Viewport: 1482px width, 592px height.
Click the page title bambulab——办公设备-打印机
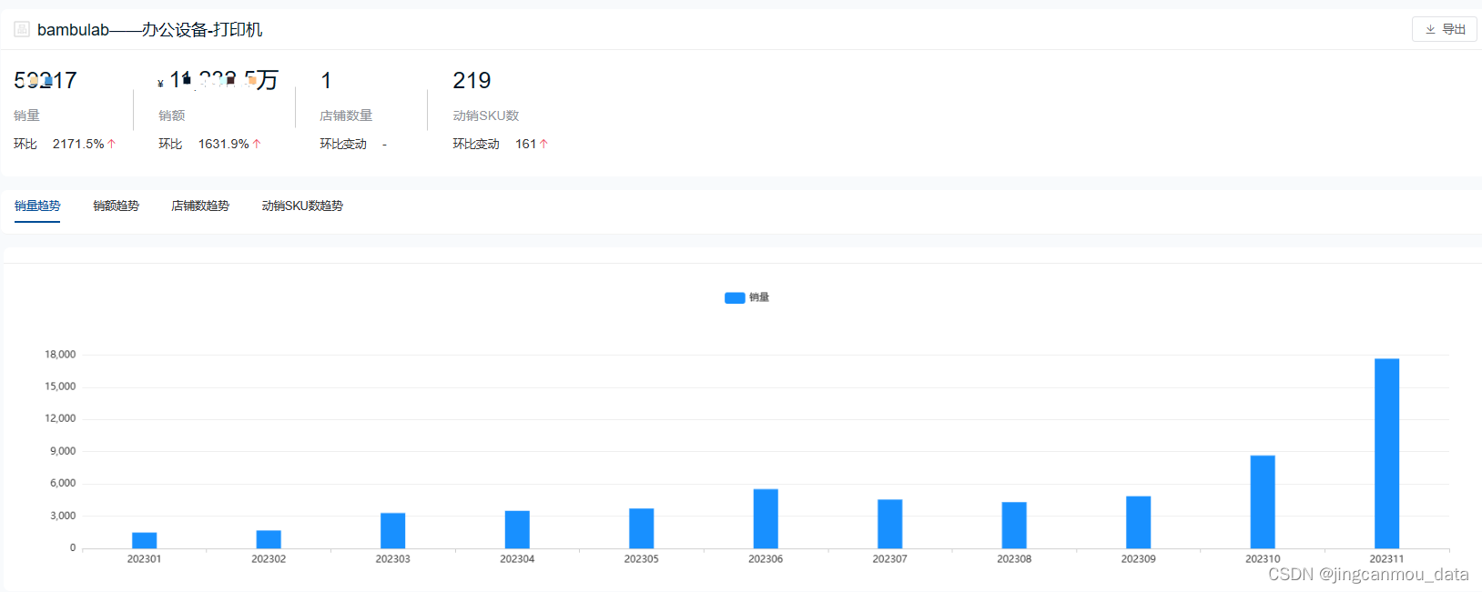(150, 29)
